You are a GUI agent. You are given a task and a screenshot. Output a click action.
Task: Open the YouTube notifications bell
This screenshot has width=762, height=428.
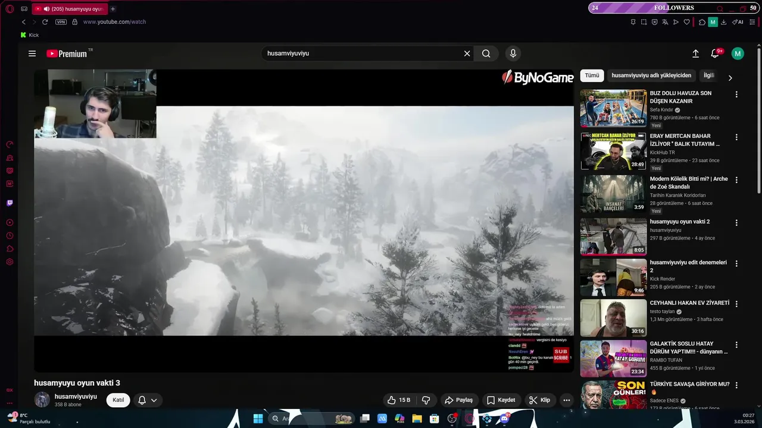coord(716,53)
